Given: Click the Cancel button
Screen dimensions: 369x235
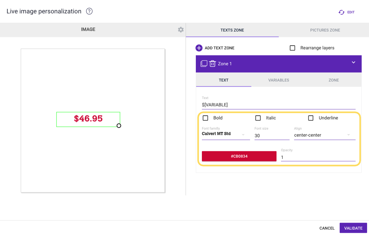Looking at the screenshot, I should [x=327, y=228].
